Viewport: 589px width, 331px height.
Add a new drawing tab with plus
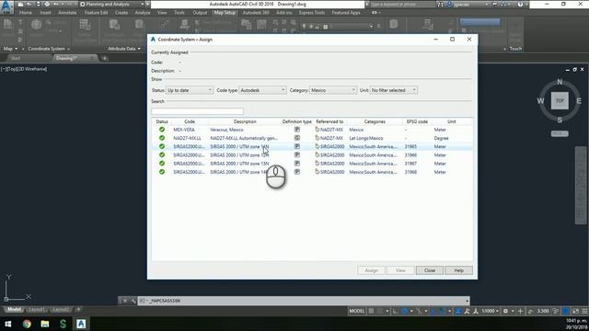pos(104,58)
